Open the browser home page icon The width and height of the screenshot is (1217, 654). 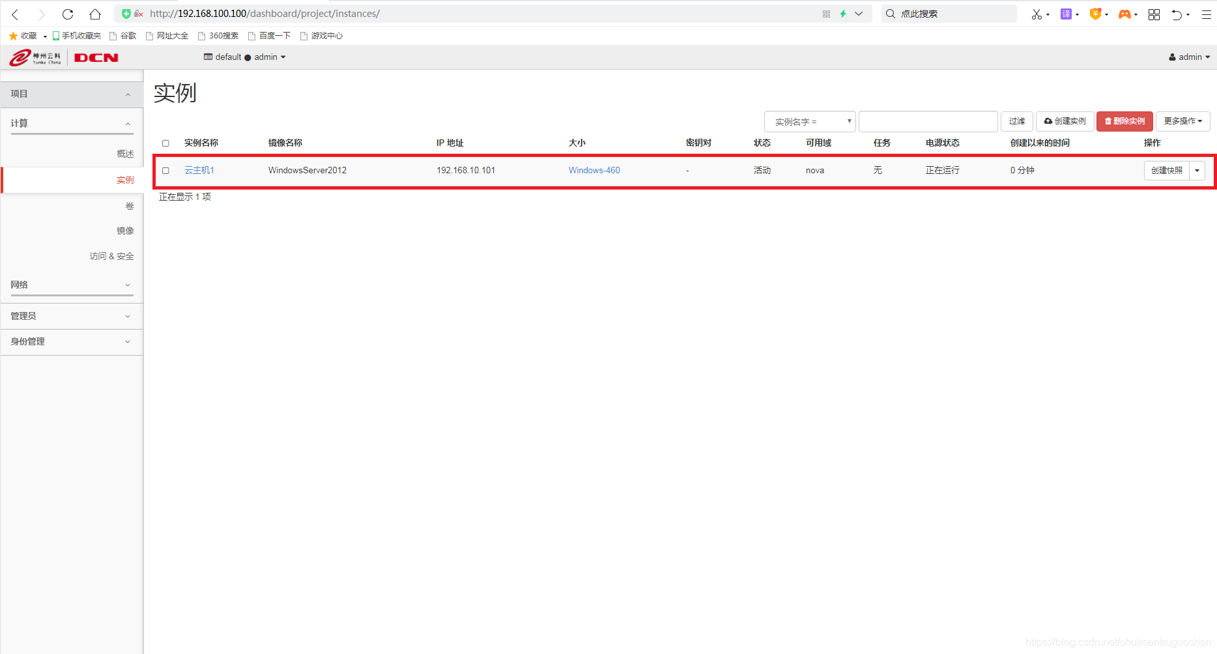coord(95,14)
